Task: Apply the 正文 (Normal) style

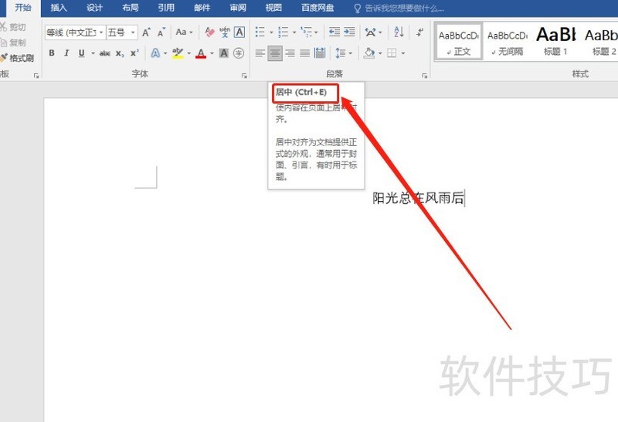Action: tap(459, 42)
